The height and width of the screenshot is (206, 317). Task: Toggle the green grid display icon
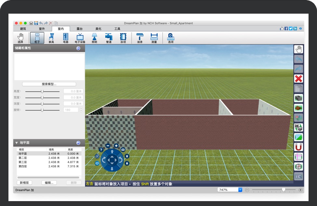point(298,137)
